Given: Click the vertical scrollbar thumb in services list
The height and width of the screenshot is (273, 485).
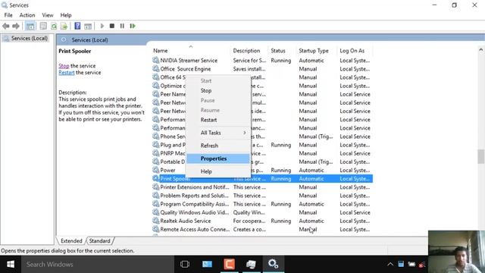Looking at the screenshot, I should [480, 157].
